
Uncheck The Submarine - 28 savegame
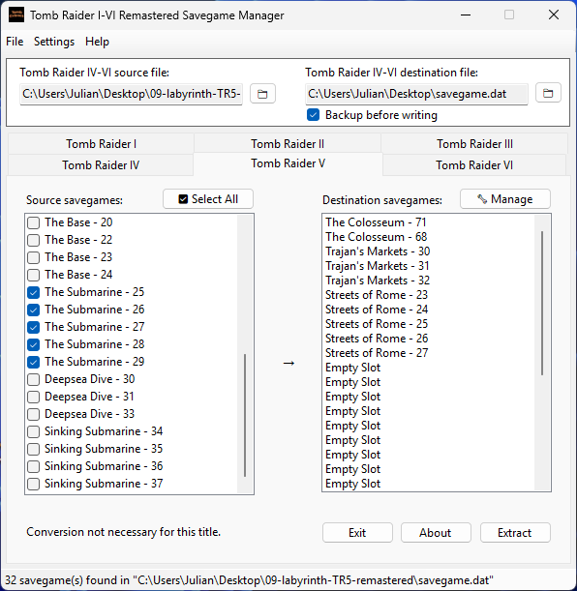click(34, 344)
